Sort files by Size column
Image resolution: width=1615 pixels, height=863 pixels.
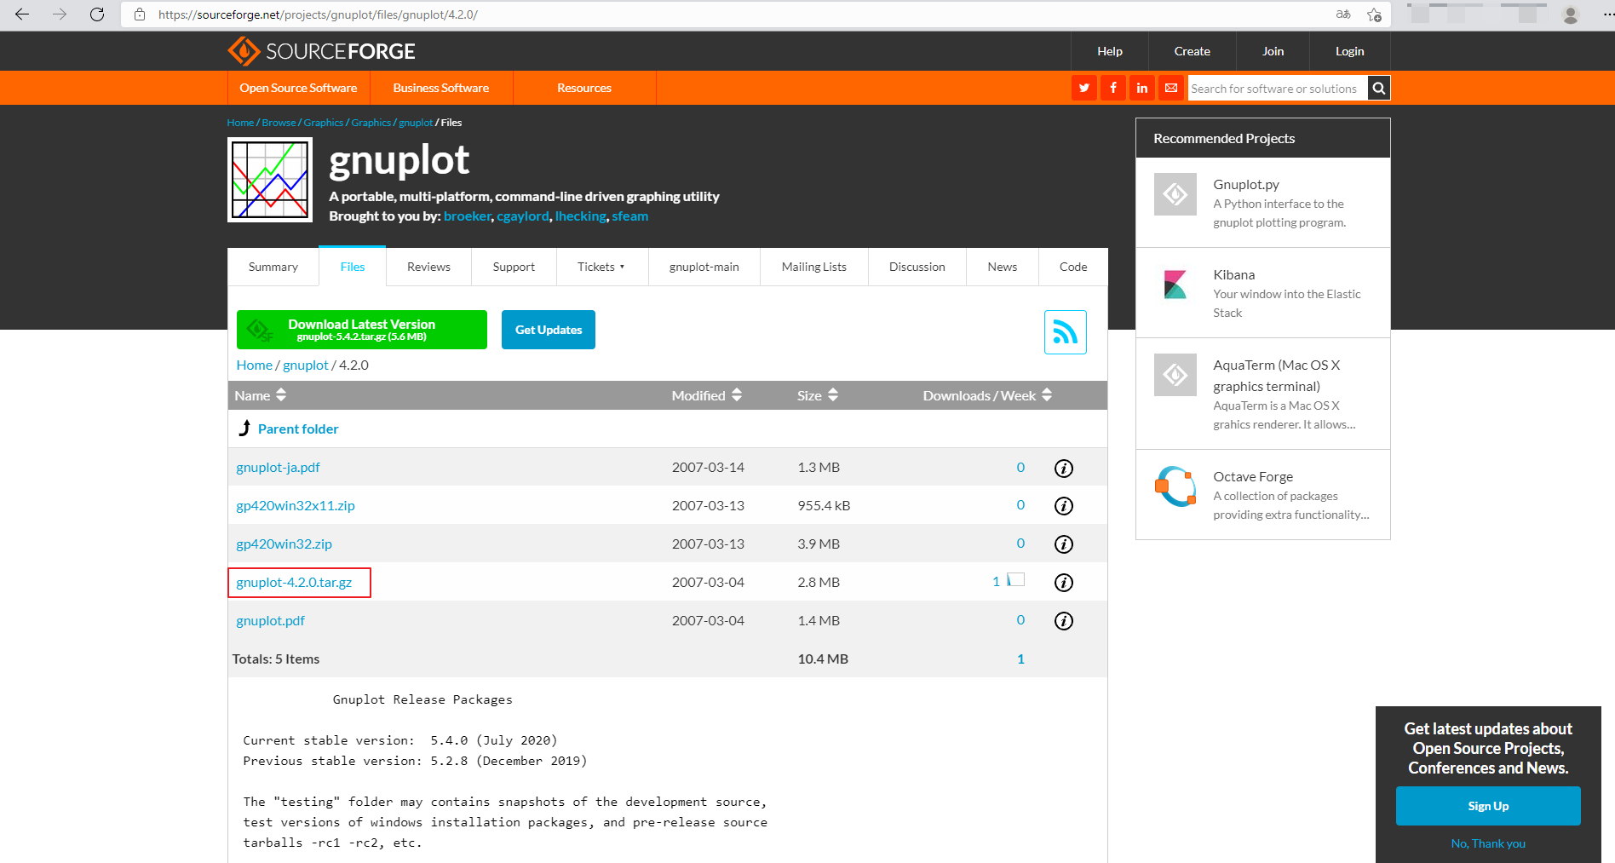click(x=818, y=395)
